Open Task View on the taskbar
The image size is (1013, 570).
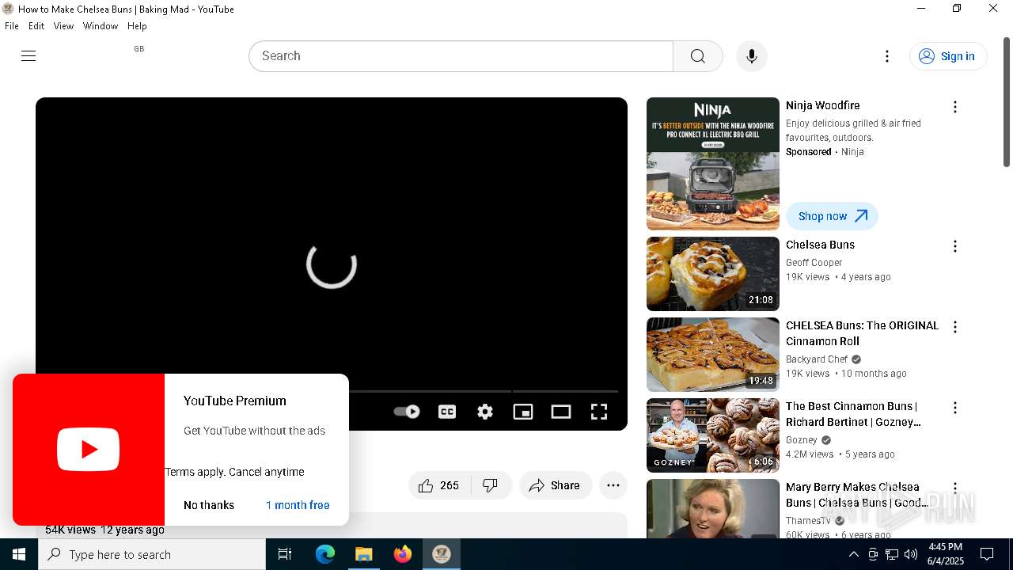pyautogui.click(x=285, y=554)
